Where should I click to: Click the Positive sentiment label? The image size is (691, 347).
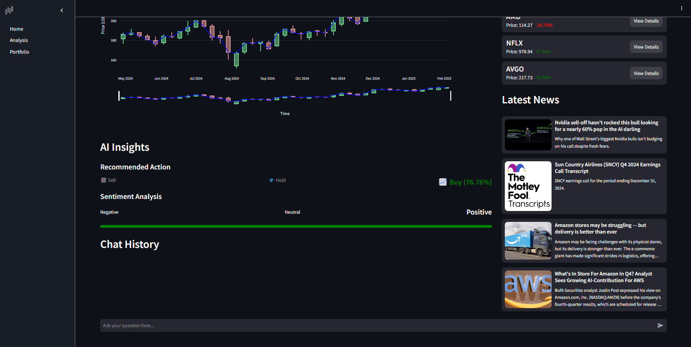[x=479, y=212]
